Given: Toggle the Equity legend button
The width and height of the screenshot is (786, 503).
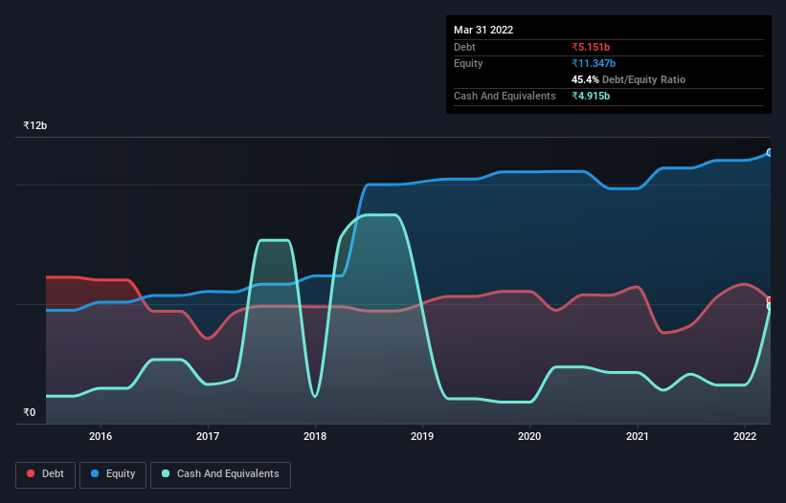Looking at the screenshot, I should point(113,474).
